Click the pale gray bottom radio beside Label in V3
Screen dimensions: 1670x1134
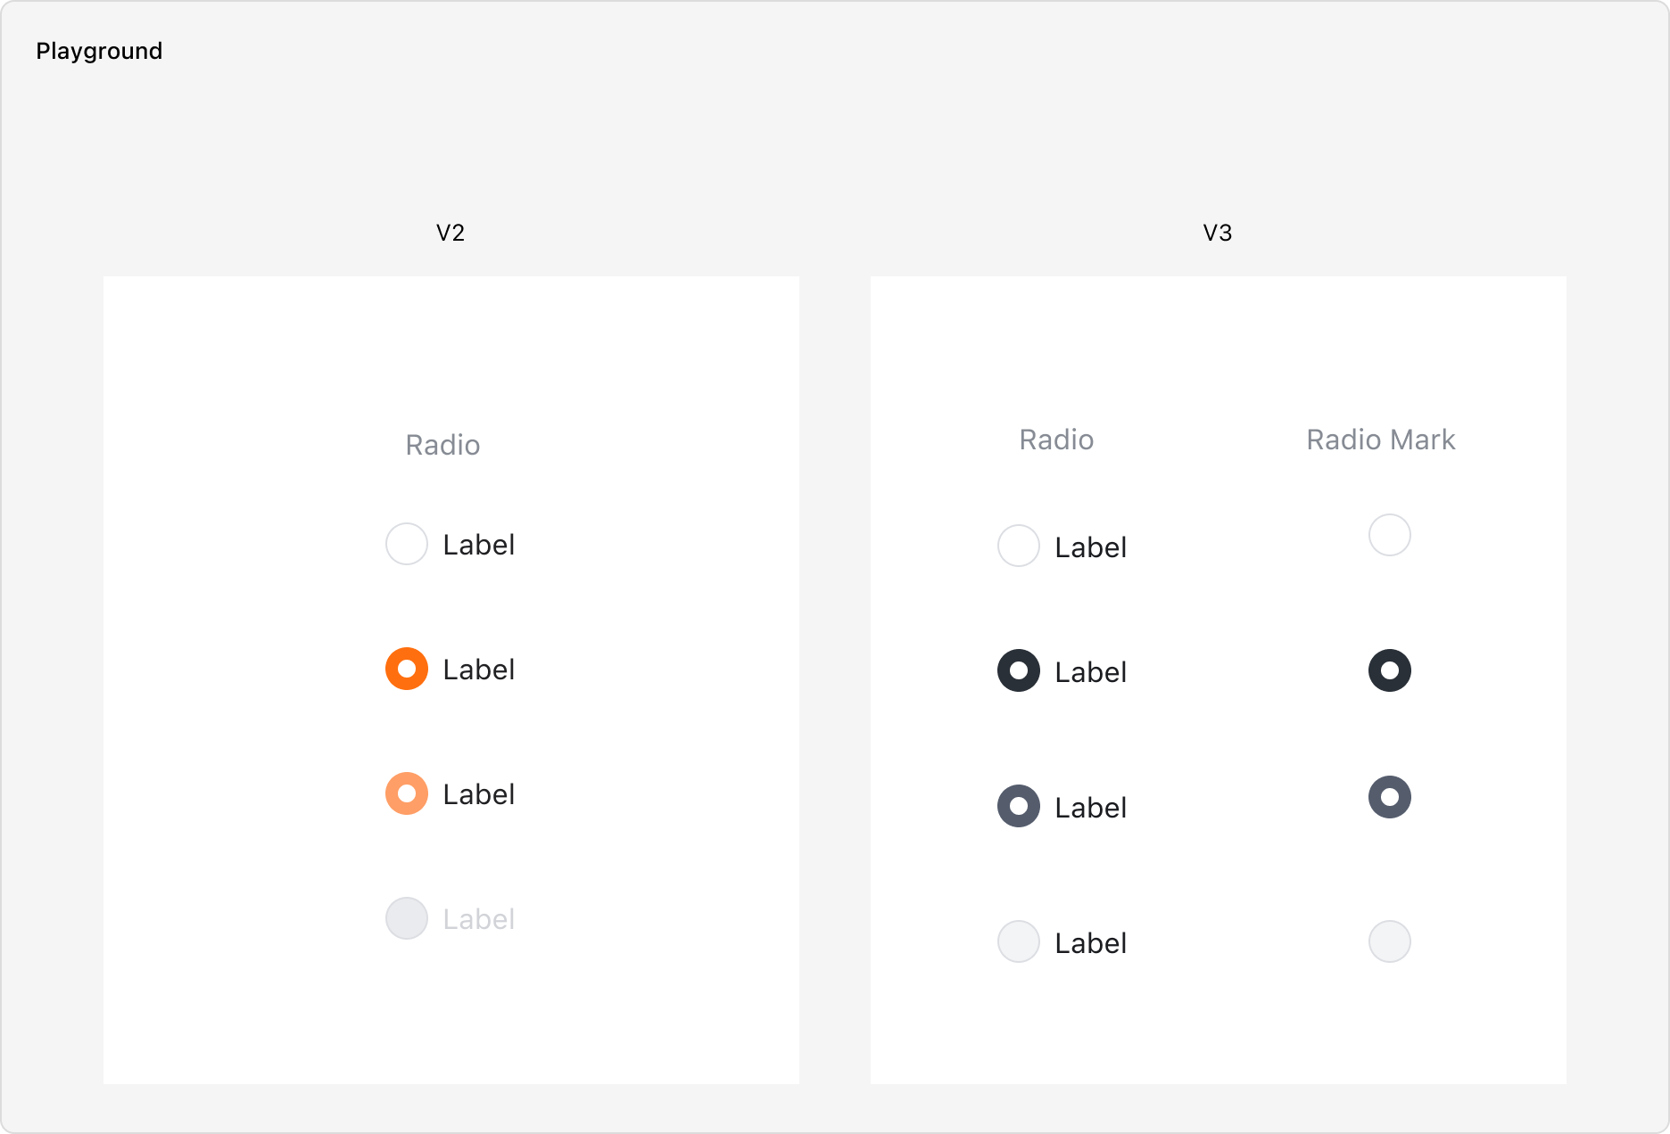pyautogui.click(x=1019, y=941)
